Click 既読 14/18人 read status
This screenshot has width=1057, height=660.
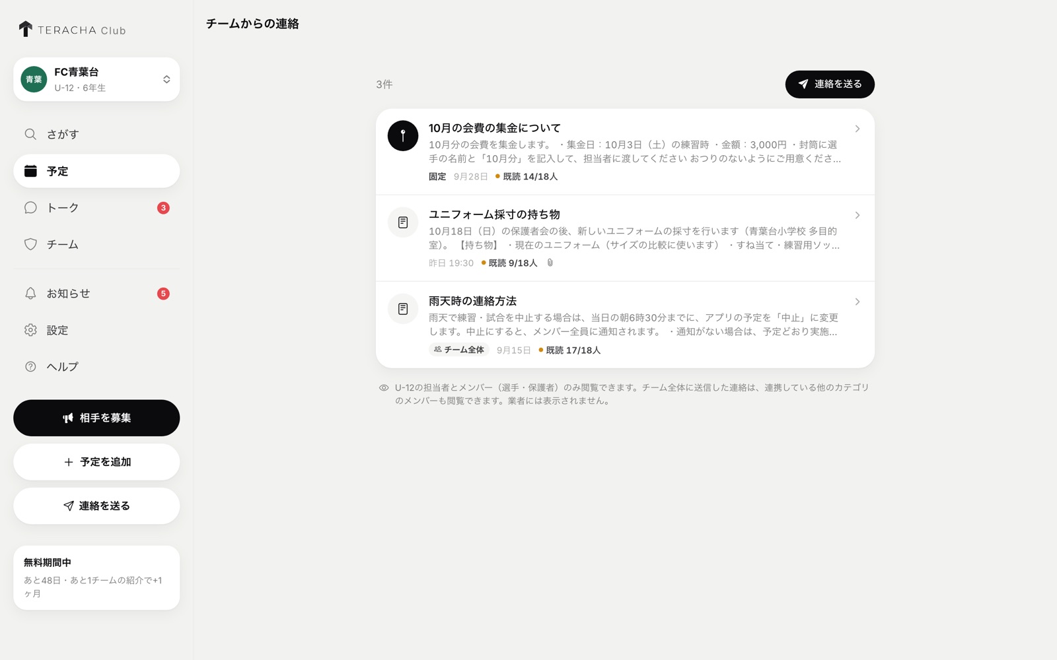(x=527, y=177)
